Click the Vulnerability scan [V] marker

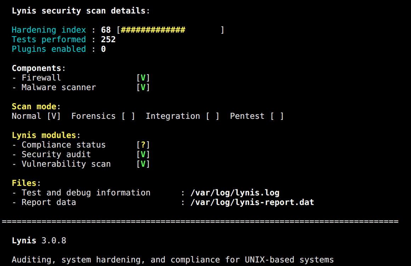[x=143, y=164]
